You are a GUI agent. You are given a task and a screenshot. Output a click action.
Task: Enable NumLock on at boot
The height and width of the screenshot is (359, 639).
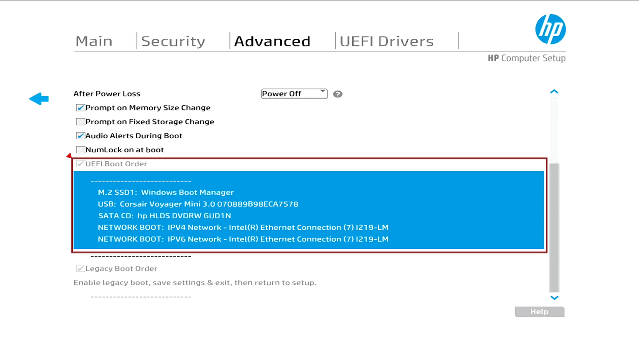pos(80,149)
